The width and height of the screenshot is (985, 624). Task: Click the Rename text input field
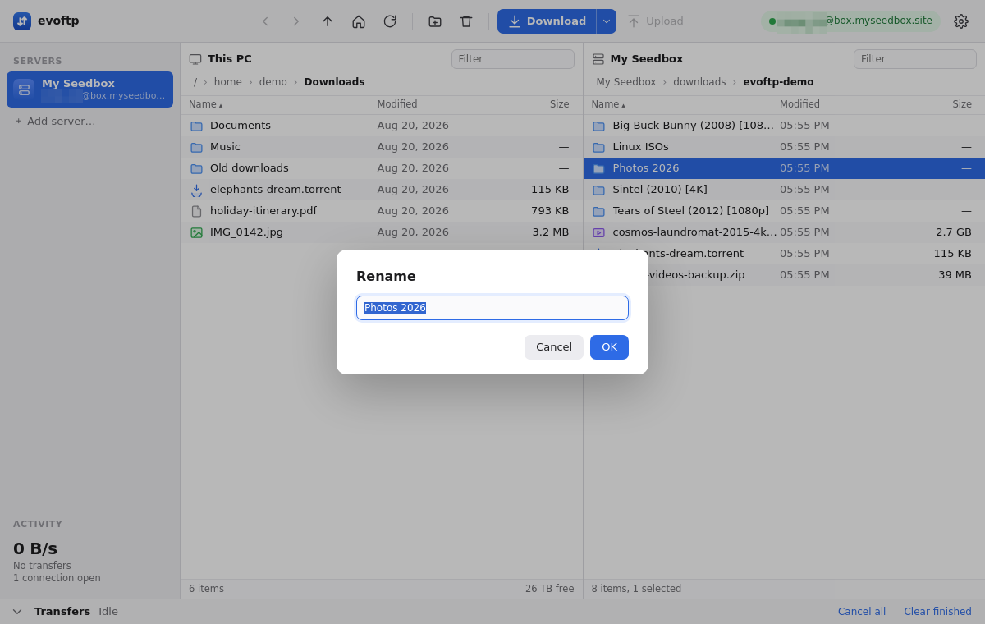[x=492, y=308]
